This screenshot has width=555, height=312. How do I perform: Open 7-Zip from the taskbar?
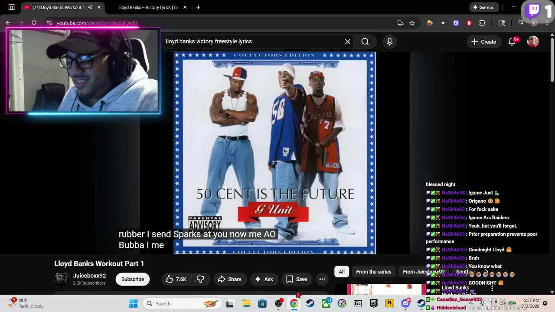click(x=358, y=303)
